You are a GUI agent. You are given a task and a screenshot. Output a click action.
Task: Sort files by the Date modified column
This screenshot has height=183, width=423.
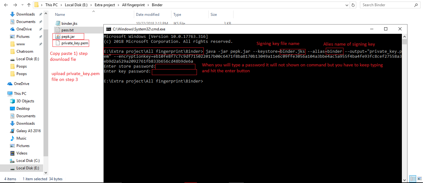pyautogui.click(x=148, y=15)
